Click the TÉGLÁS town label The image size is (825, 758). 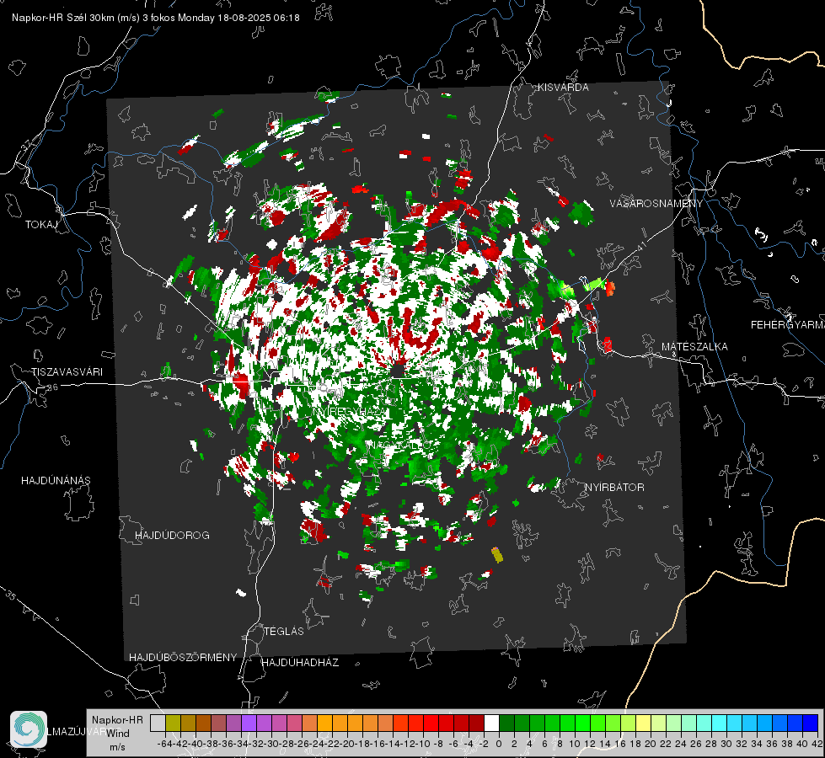point(284,632)
